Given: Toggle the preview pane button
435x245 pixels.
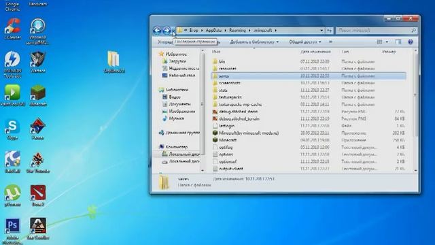Looking at the screenshot, I should pos(398,42).
